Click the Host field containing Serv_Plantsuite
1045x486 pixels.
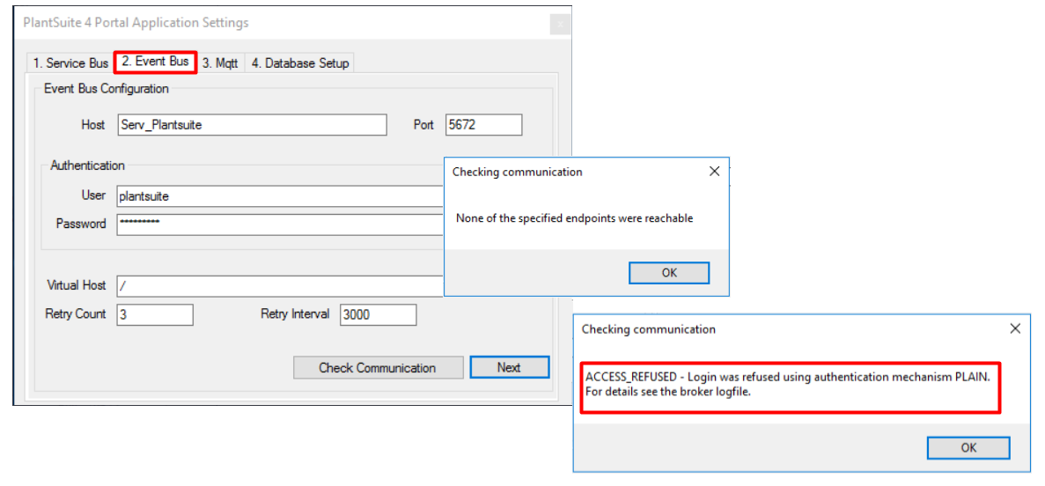pyautogui.click(x=251, y=125)
